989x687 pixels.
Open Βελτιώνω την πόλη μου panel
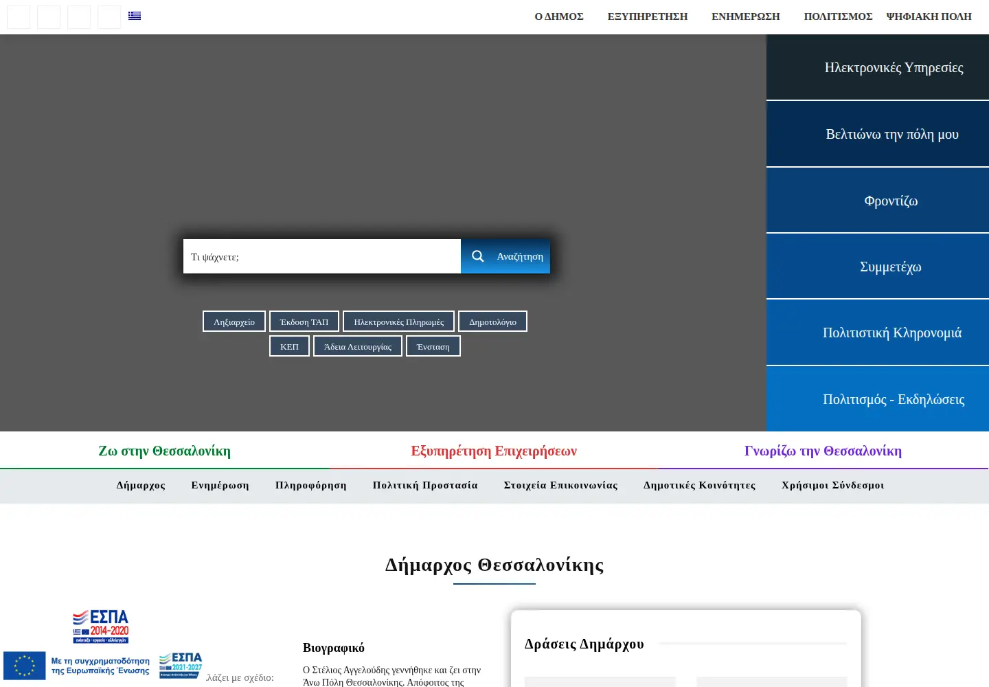[878, 134]
